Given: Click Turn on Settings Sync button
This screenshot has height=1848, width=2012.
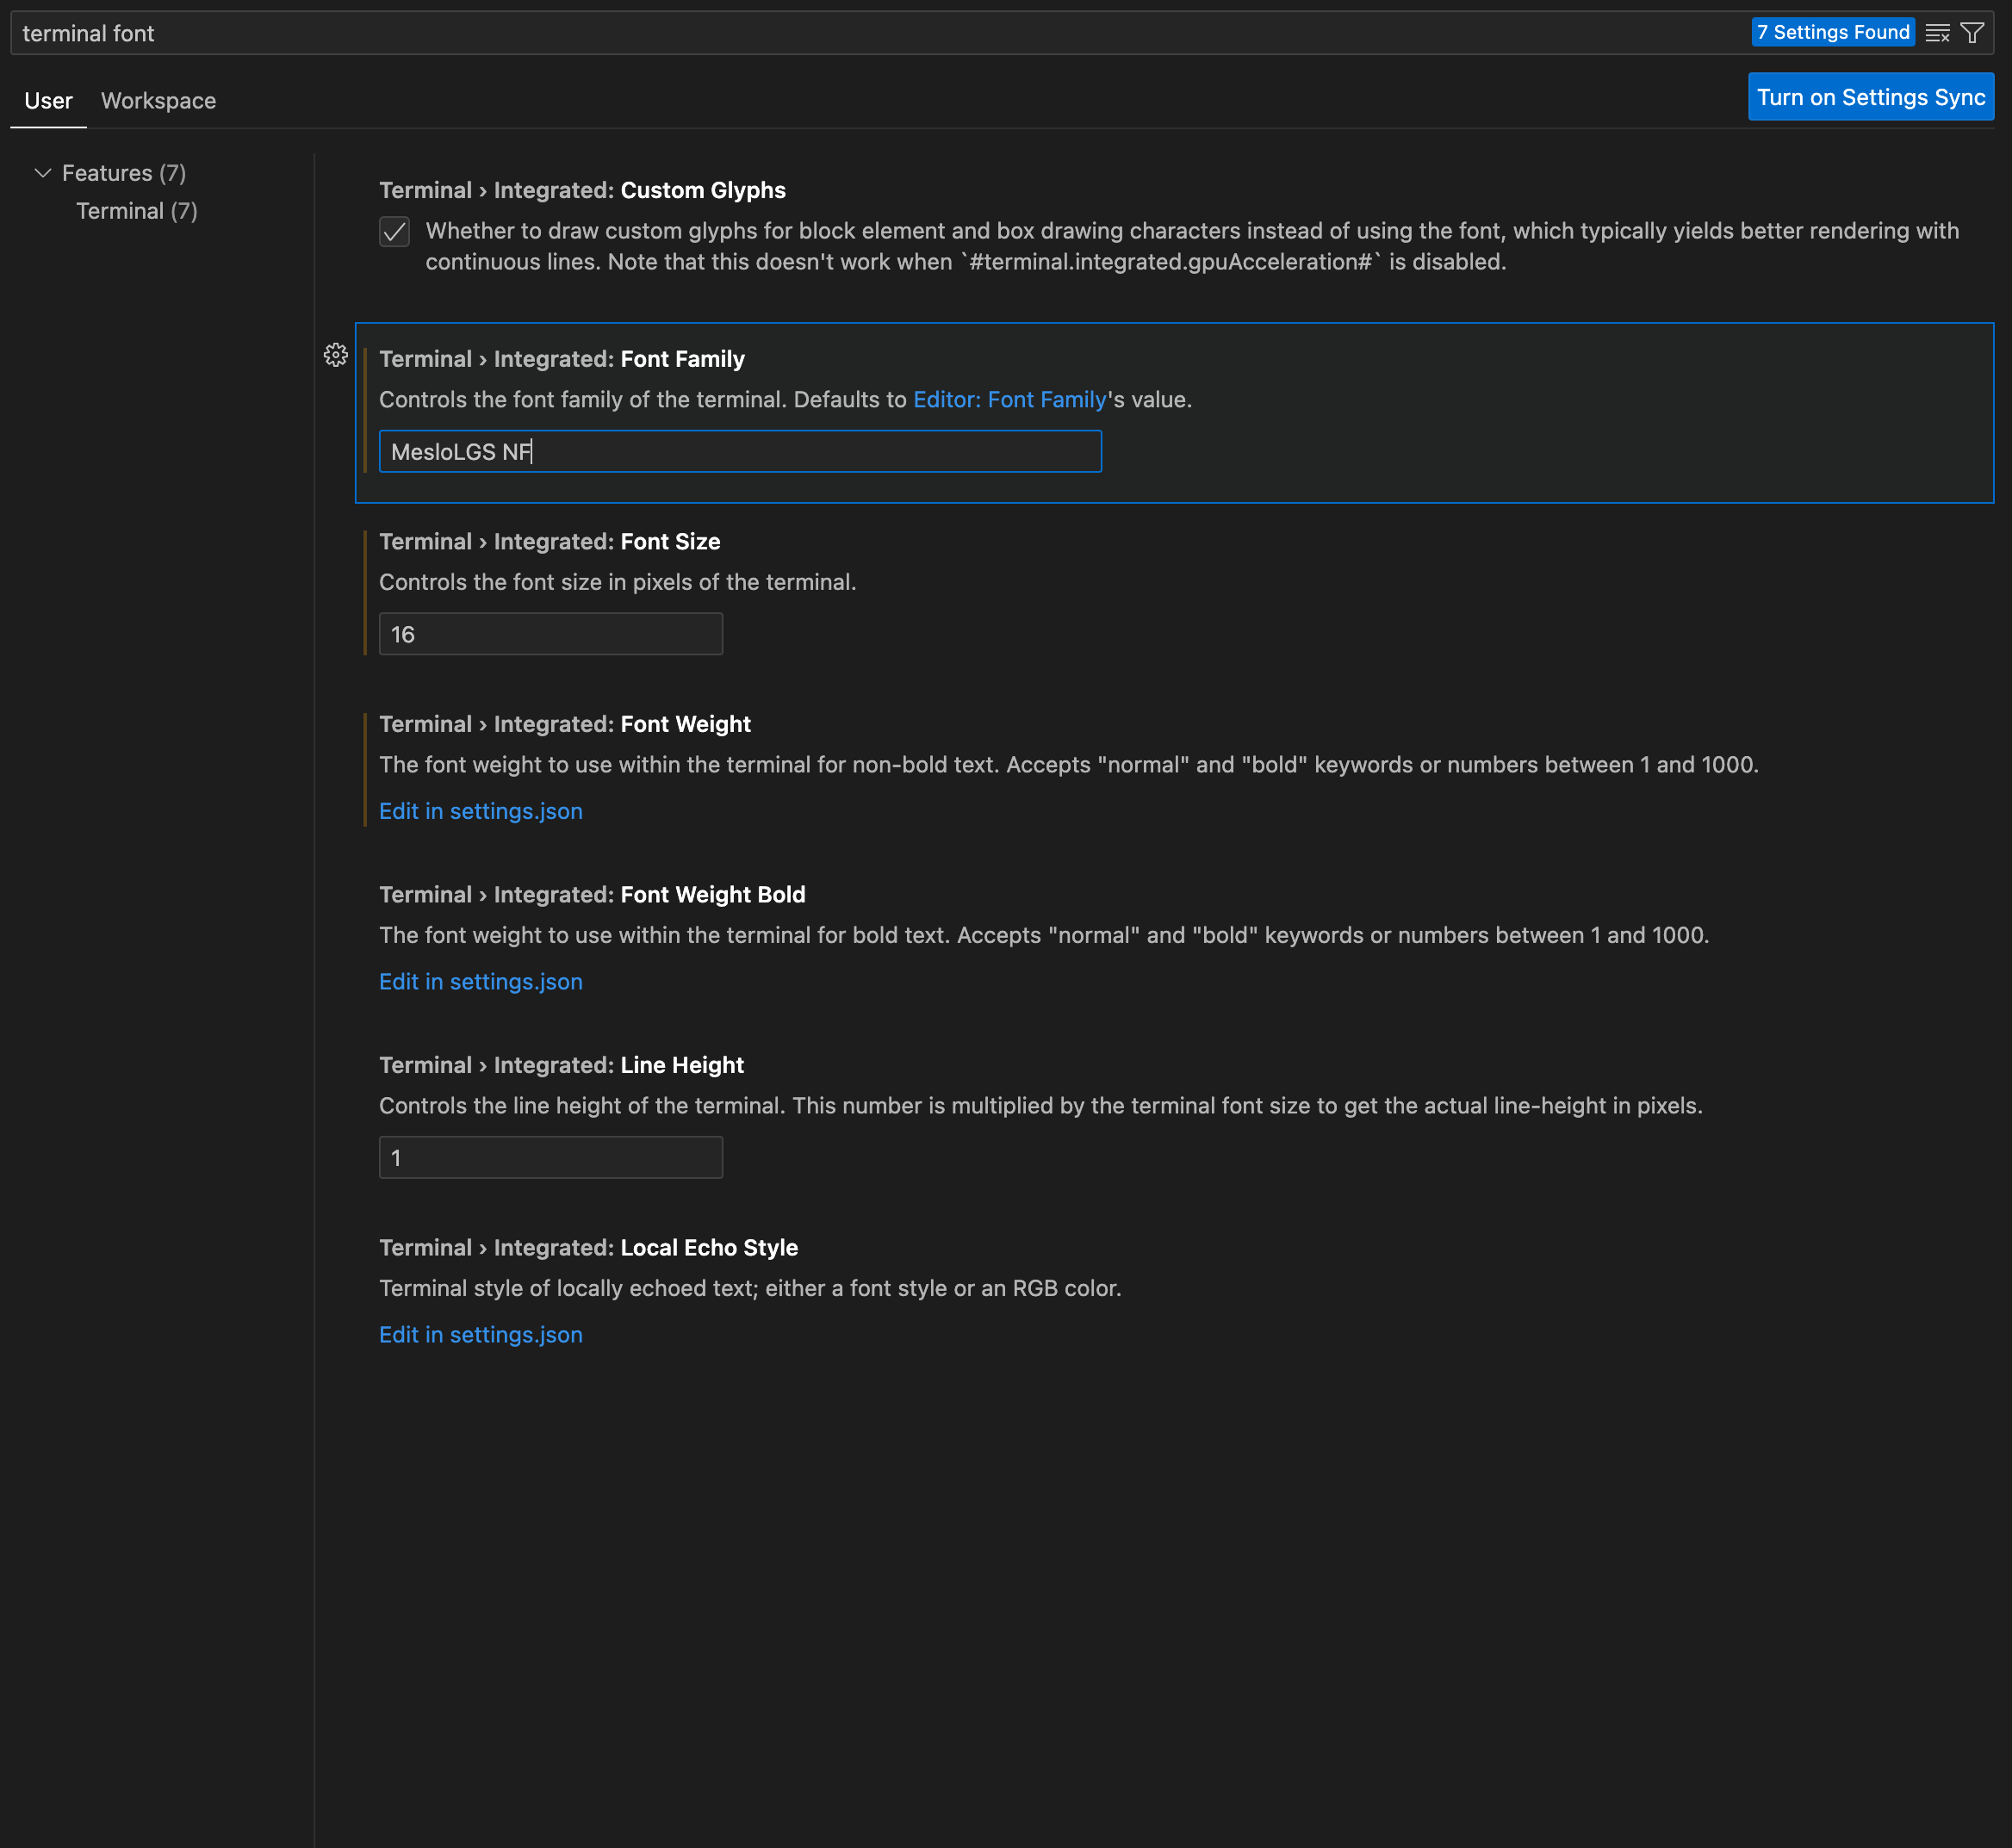Looking at the screenshot, I should (1870, 97).
